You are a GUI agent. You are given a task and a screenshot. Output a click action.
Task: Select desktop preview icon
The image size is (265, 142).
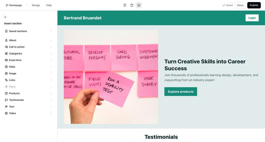139,5
